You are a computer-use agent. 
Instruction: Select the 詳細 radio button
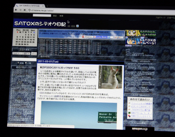point(19,63)
